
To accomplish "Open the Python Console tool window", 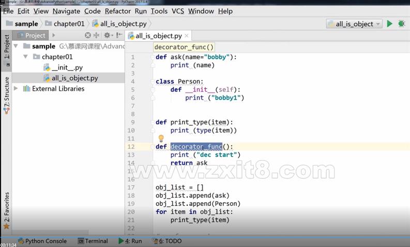I will (x=42, y=241).
